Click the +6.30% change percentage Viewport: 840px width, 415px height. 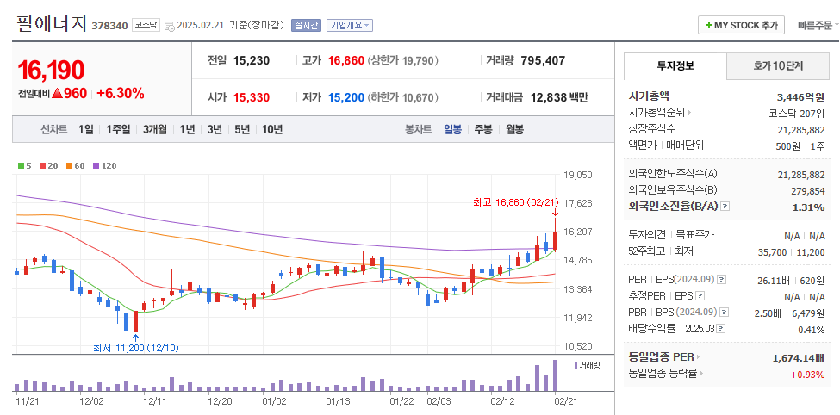point(122,93)
